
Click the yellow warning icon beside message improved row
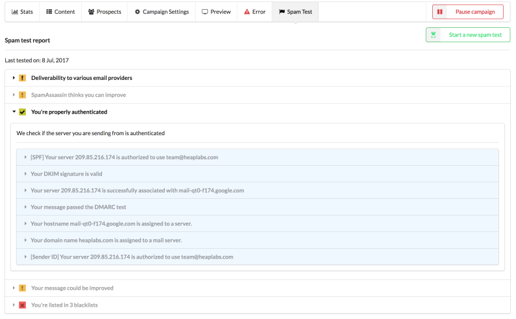(22, 288)
